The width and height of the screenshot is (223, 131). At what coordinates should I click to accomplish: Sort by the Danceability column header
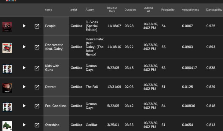pyautogui.click(x=214, y=10)
